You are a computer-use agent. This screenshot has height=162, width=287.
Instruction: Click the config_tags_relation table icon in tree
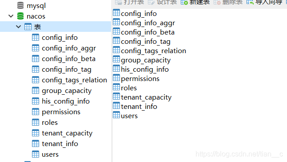click(36, 80)
